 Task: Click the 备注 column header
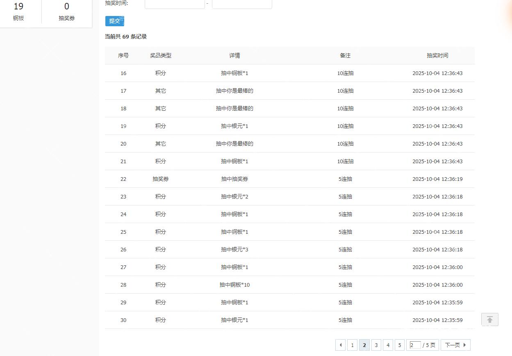(x=345, y=55)
